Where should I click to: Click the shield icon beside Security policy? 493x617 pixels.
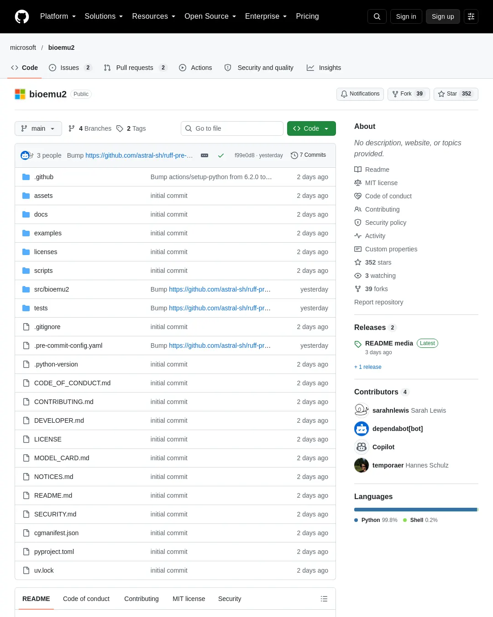tap(358, 223)
